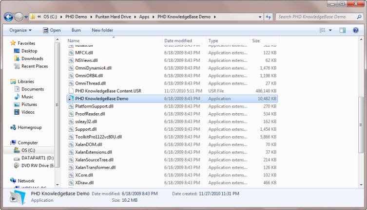Viewport: 367px width, 210px height.
Task: Select the Apps breadcrumb segment
Action: 144,17
